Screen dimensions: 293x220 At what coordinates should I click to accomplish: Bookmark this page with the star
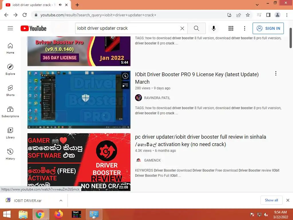[248, 15]
